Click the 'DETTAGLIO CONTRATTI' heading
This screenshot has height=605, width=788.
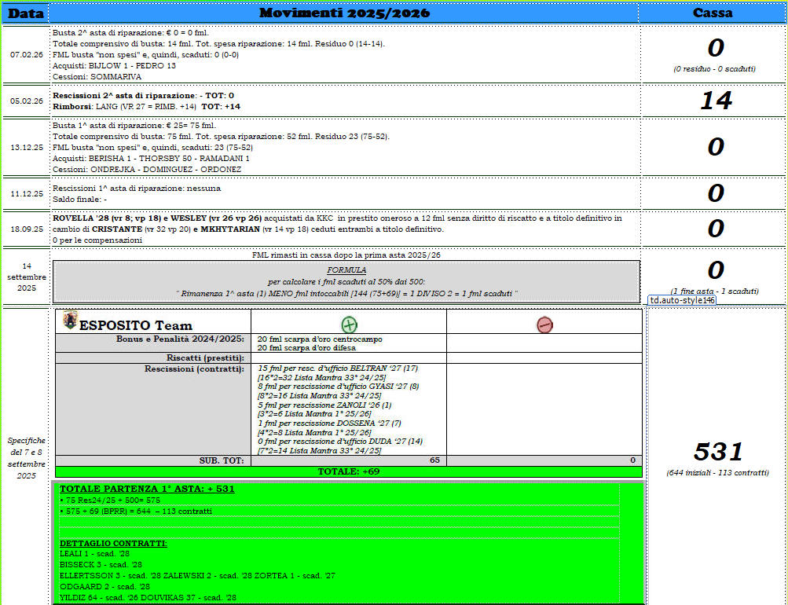113,543
